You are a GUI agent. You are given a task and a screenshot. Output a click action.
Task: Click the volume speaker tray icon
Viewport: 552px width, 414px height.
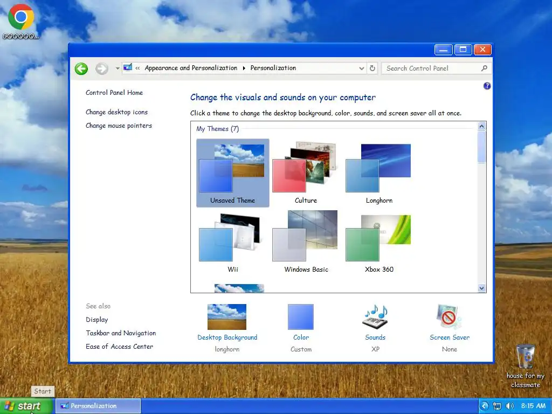509,406
